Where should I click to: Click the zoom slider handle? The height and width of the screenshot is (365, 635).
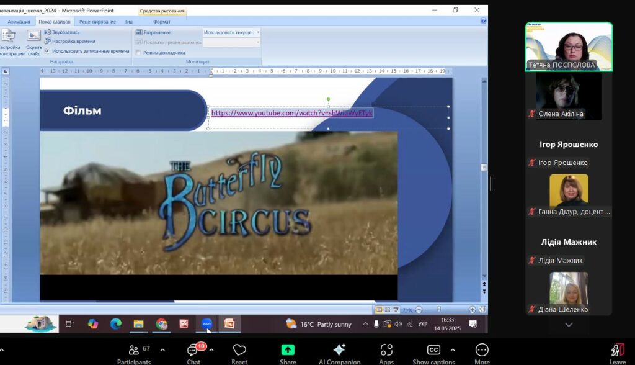pos(439,309)
